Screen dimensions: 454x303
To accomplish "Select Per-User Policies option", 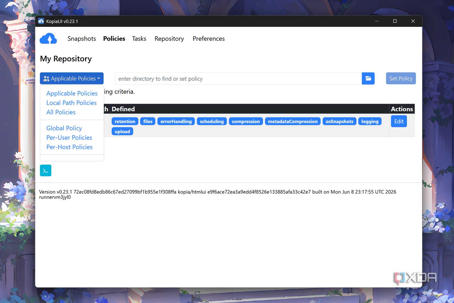I will pos(69,137).
